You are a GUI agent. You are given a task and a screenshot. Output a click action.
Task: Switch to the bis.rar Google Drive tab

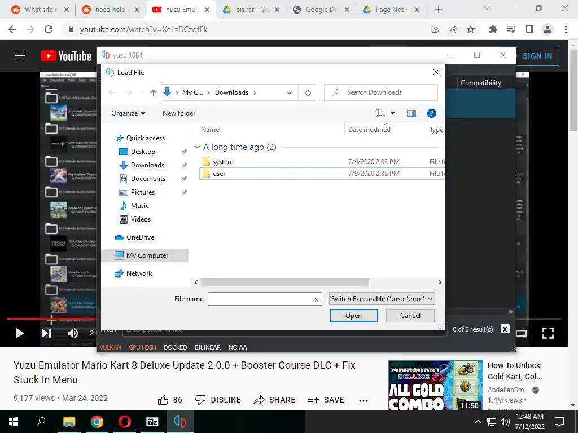[251, 10]
